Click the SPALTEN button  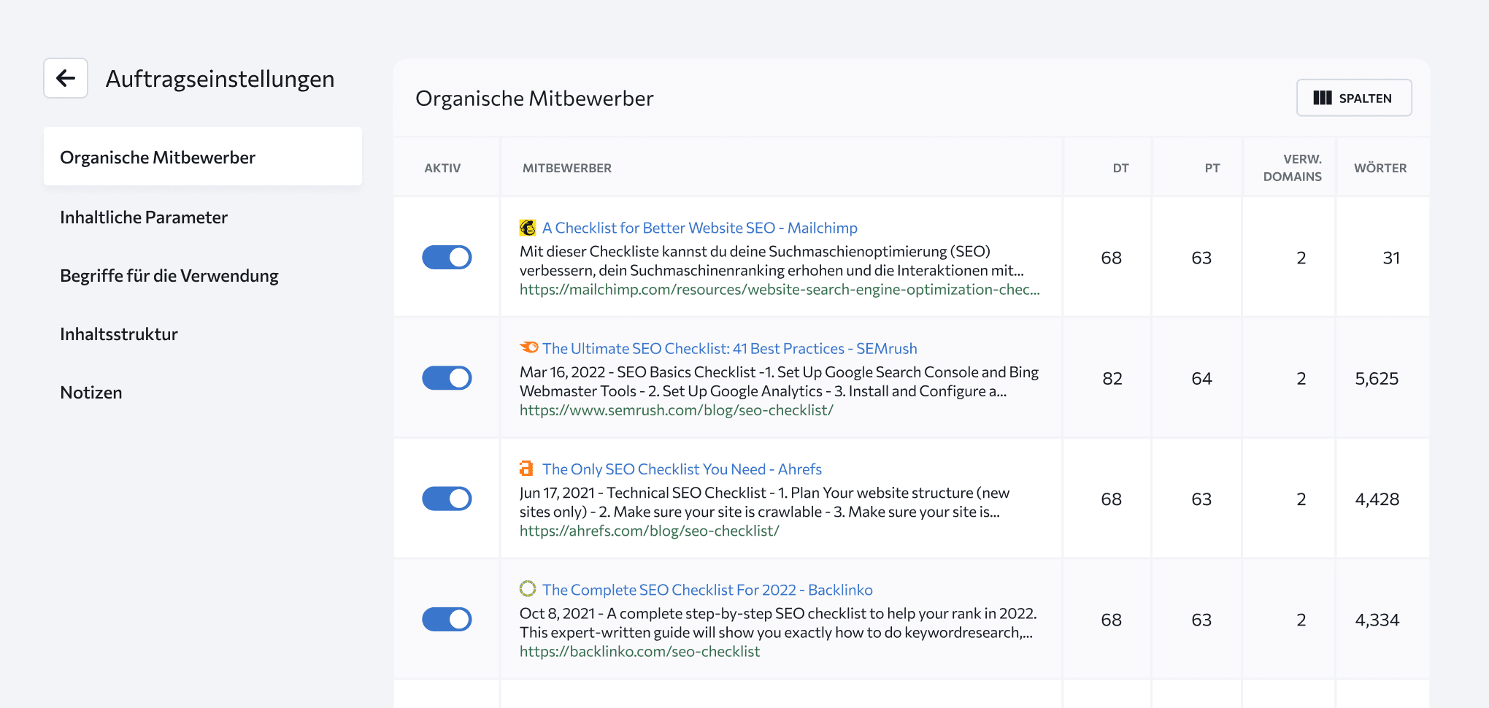[x=1354, y=97]
